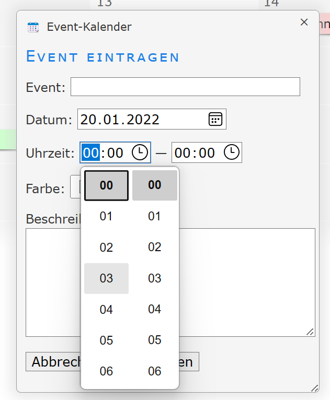Click the end time field minutes
Screen dimensions: 330x400
[207, 152]
